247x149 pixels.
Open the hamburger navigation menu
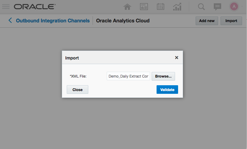point(6,6)
